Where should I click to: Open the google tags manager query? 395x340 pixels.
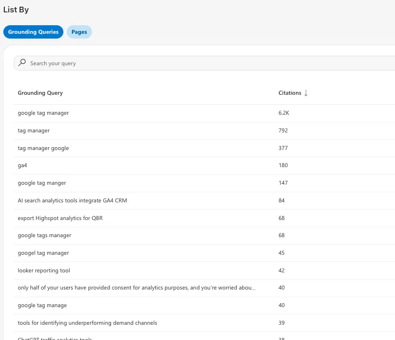coord(44,235)
